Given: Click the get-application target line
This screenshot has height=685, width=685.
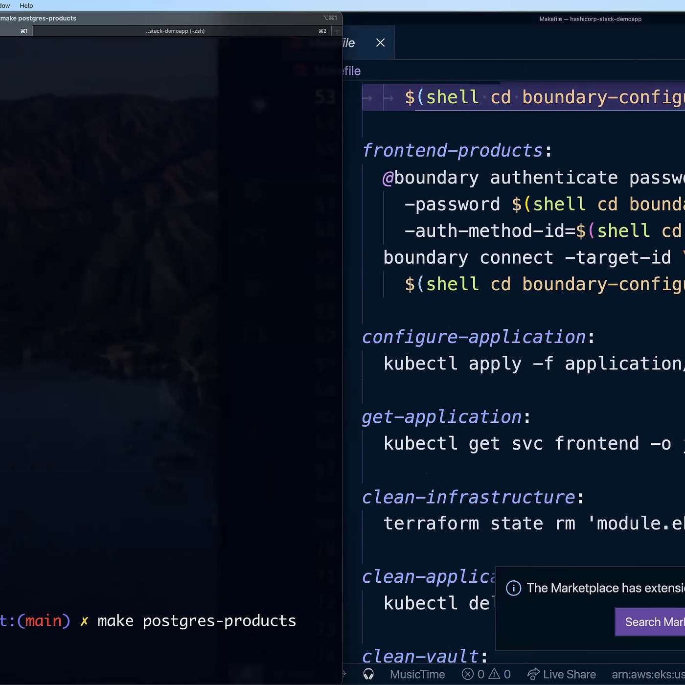Looking at the screenshot, I should pyautogui.click(x=441, y=417).
